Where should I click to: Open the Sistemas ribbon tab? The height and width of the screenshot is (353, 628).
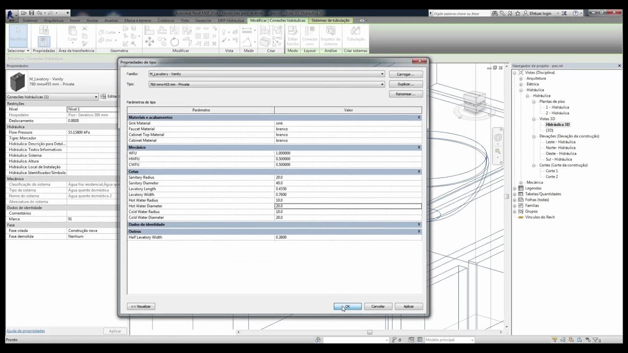[x=30, y=21]
